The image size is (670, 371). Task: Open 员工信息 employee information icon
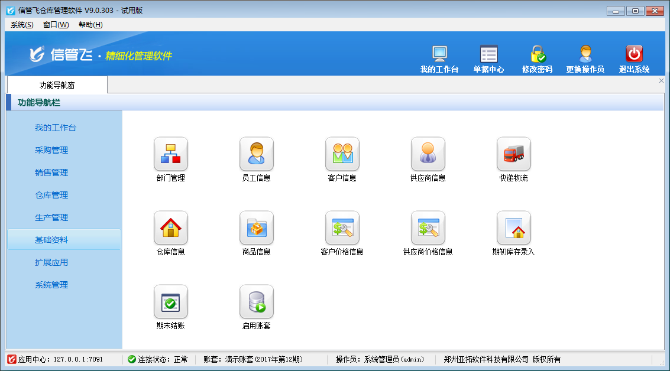(x=256, y=154)
